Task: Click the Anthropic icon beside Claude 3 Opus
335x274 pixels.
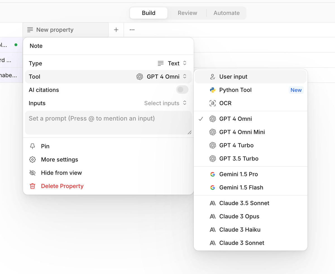Action: [x=213, y=216]
